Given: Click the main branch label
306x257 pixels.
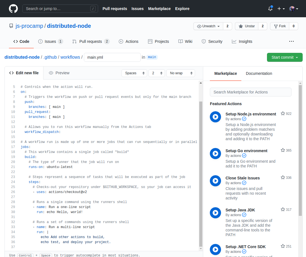Looking at the screenshot, I should click(x=152, y=57).
